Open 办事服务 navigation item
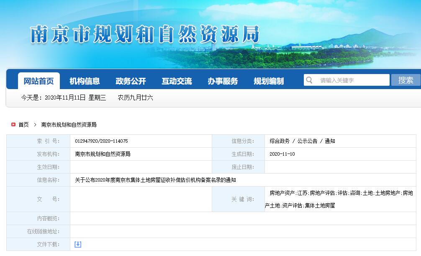421x256 pixels. (x=223, y=81)
